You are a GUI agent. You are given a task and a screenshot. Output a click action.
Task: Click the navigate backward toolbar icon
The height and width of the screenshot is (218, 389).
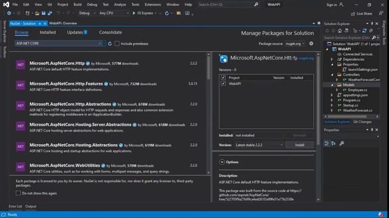pos(9,13)
